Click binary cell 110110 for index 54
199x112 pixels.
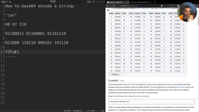coord(178,38)
